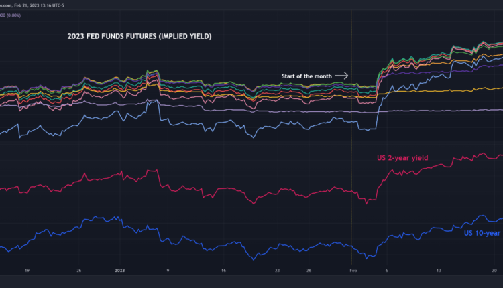503x288 pixels.
Task: Click the January peak of the futures lines
Action: click(156, 71)
